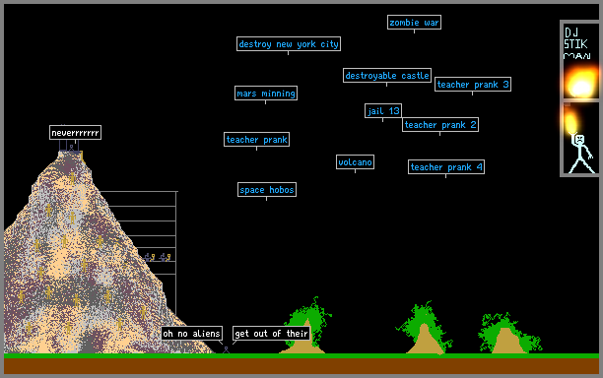Open the jail 13 link
The image size is (603, 378).
(383, 110)
